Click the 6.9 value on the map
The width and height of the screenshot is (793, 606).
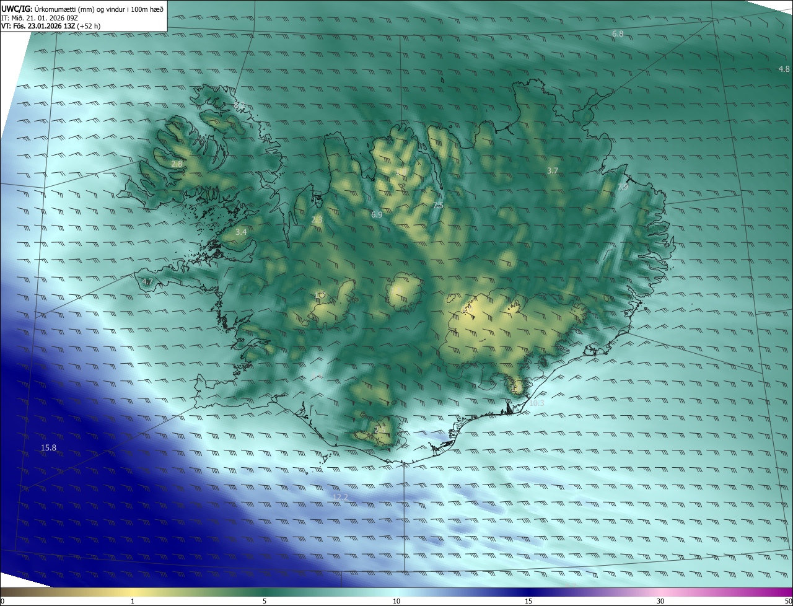(377, 214)
